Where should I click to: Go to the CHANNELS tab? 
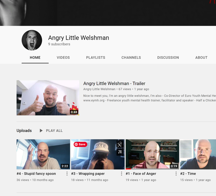click(131, 58)
